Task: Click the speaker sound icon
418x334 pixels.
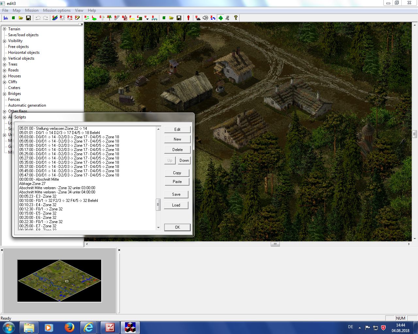Action: [205, 18]
